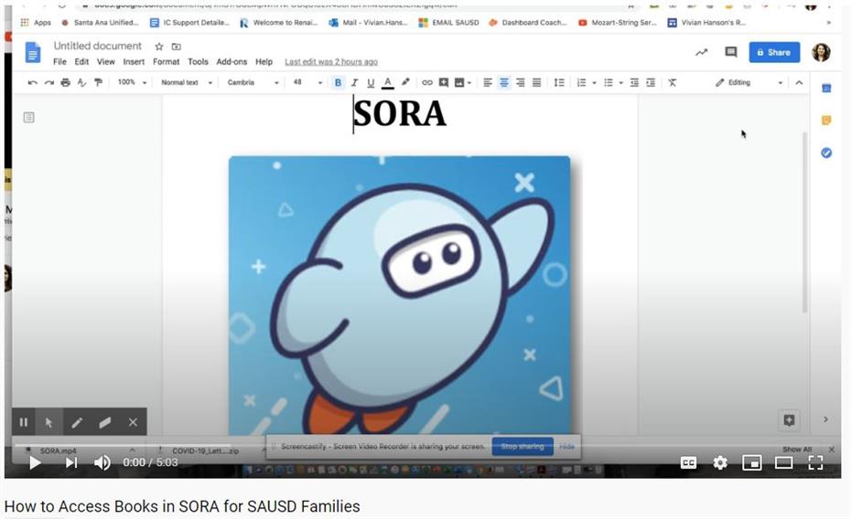
Task: Click the Print icon in Docs toolbar
Action: click(66, 83)
